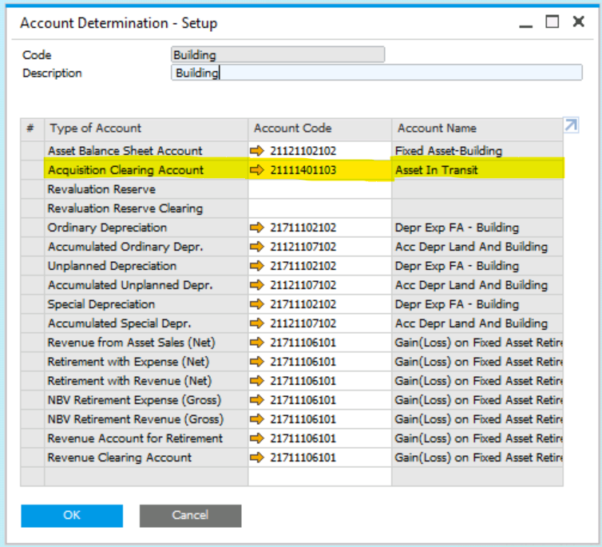Open link arrow in Retirement with Revenue row
Image resolution: width=602 pixels, height=547 pixels.
click(x=257, y=381)
